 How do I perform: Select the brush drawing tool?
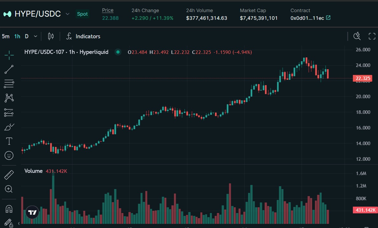[9, 127]
